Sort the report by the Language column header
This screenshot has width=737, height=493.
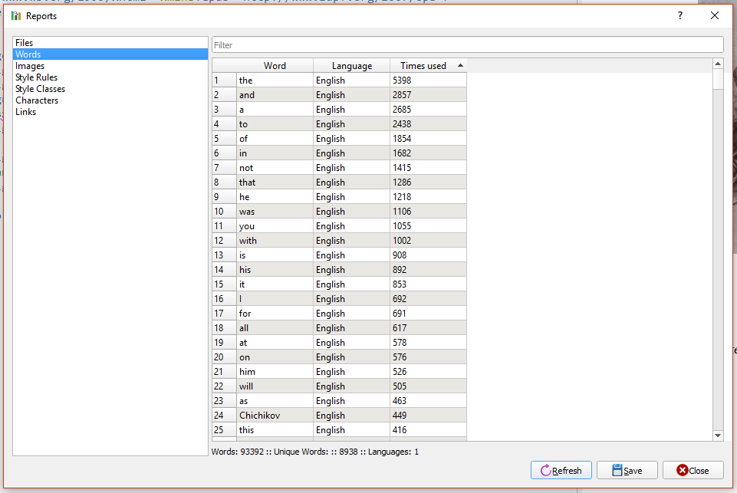pos(351,65)
